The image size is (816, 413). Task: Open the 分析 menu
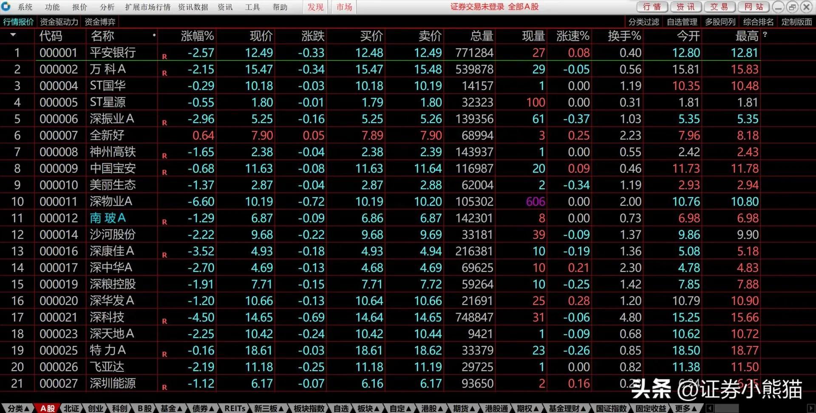(x=107, y=7)
